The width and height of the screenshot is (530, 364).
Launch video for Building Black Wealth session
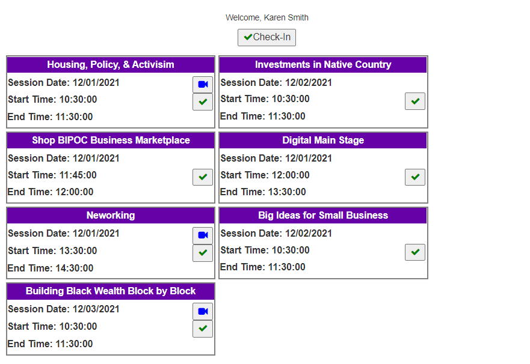click(x=203, y=311)
